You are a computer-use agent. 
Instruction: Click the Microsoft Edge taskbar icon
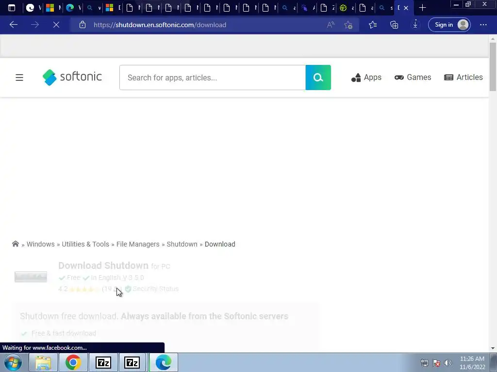(x=164, y=362)
